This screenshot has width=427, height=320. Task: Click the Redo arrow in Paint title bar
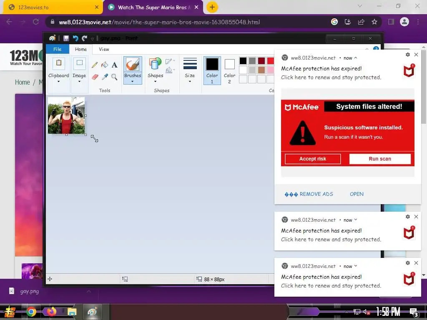click(x=84, y=38)
